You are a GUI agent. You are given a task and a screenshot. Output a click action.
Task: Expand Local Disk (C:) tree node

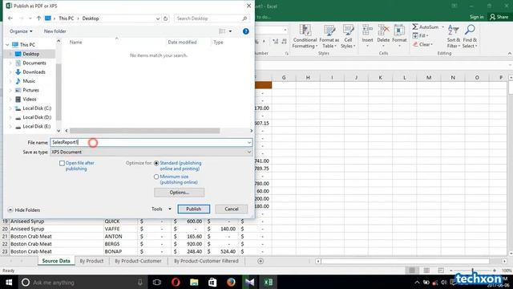pos(10,108)
